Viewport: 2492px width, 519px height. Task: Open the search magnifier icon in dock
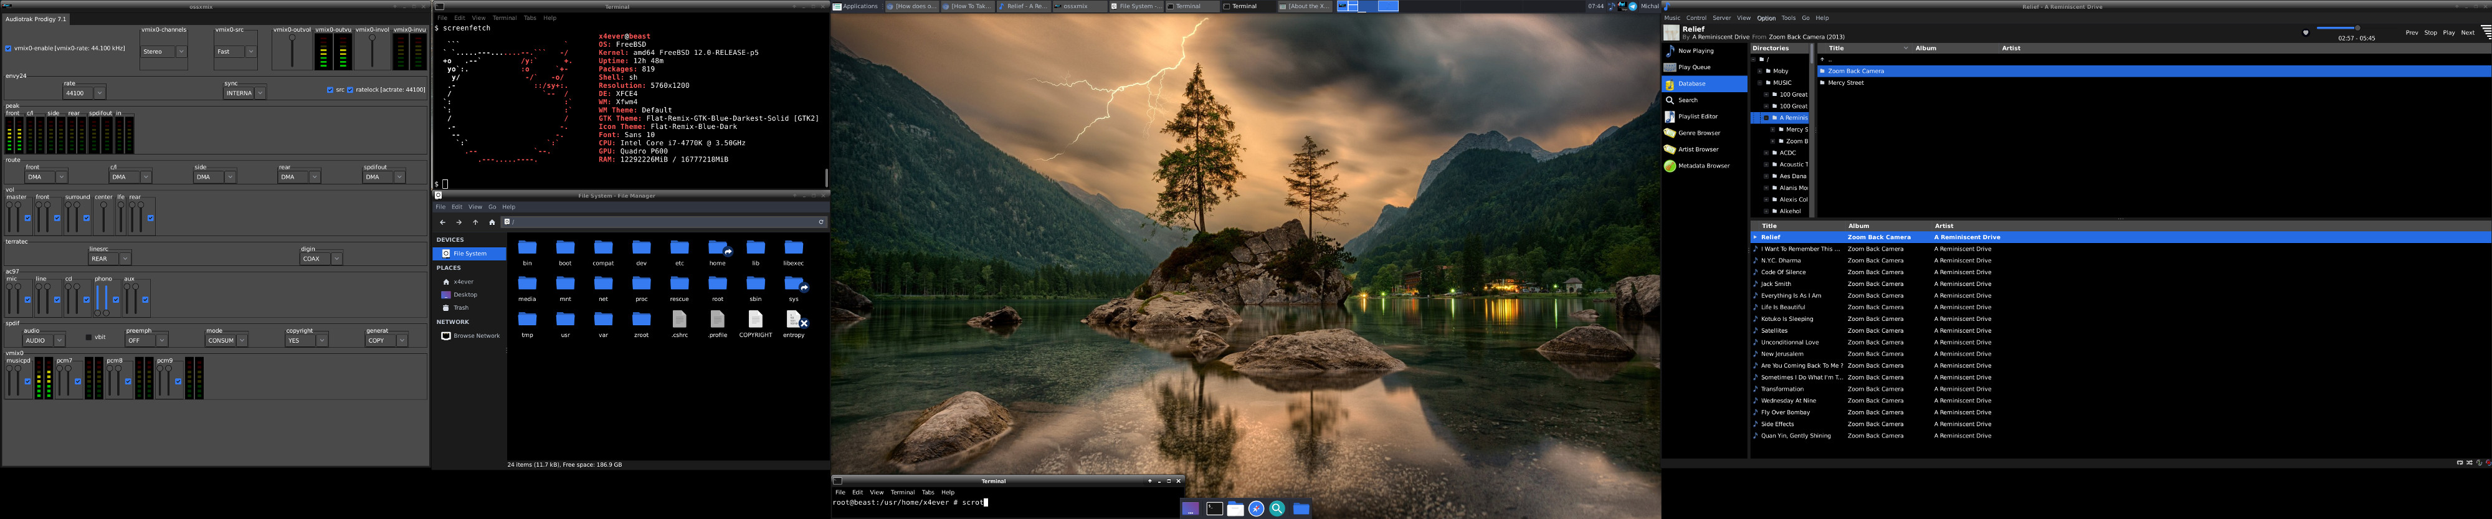(1277, 508)
